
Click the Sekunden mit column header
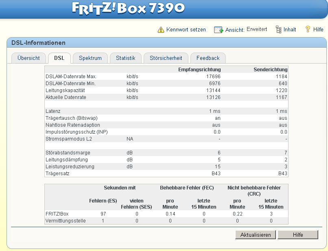120,188
